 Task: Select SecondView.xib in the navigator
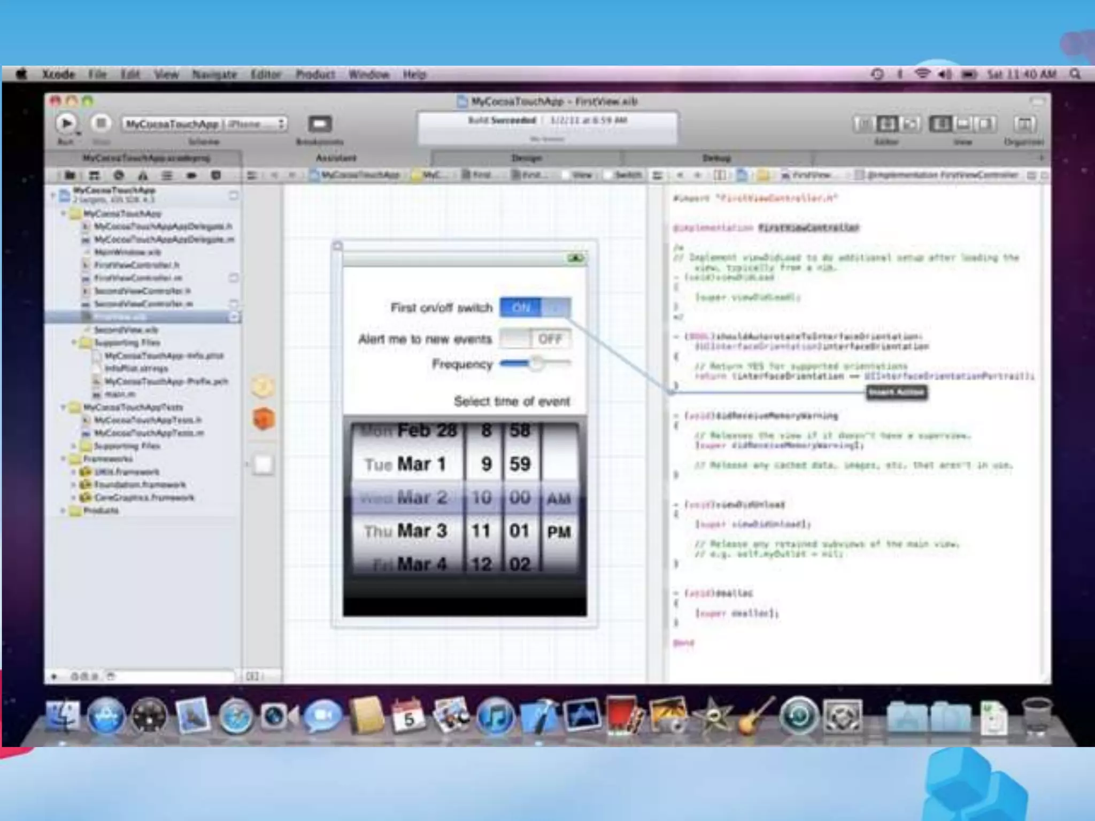coord(126,330)
